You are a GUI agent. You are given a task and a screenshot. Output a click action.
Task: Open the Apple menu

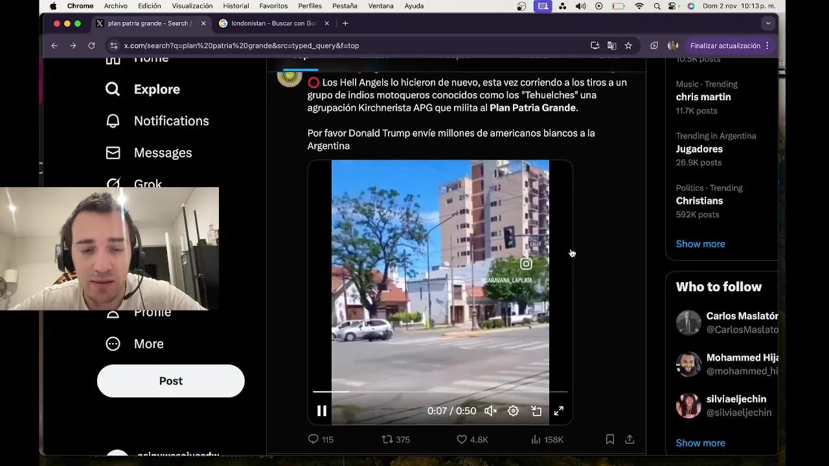53,6
